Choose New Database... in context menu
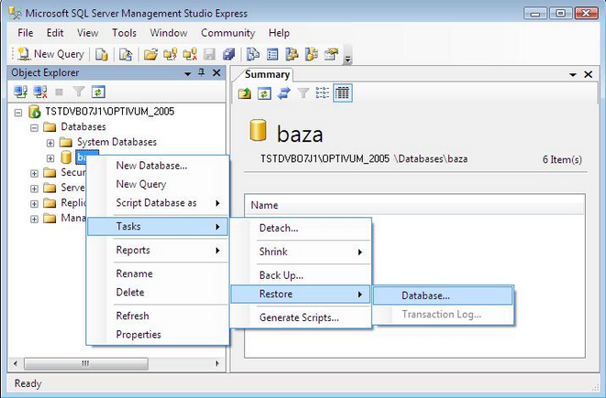 (x=158, y=166)
